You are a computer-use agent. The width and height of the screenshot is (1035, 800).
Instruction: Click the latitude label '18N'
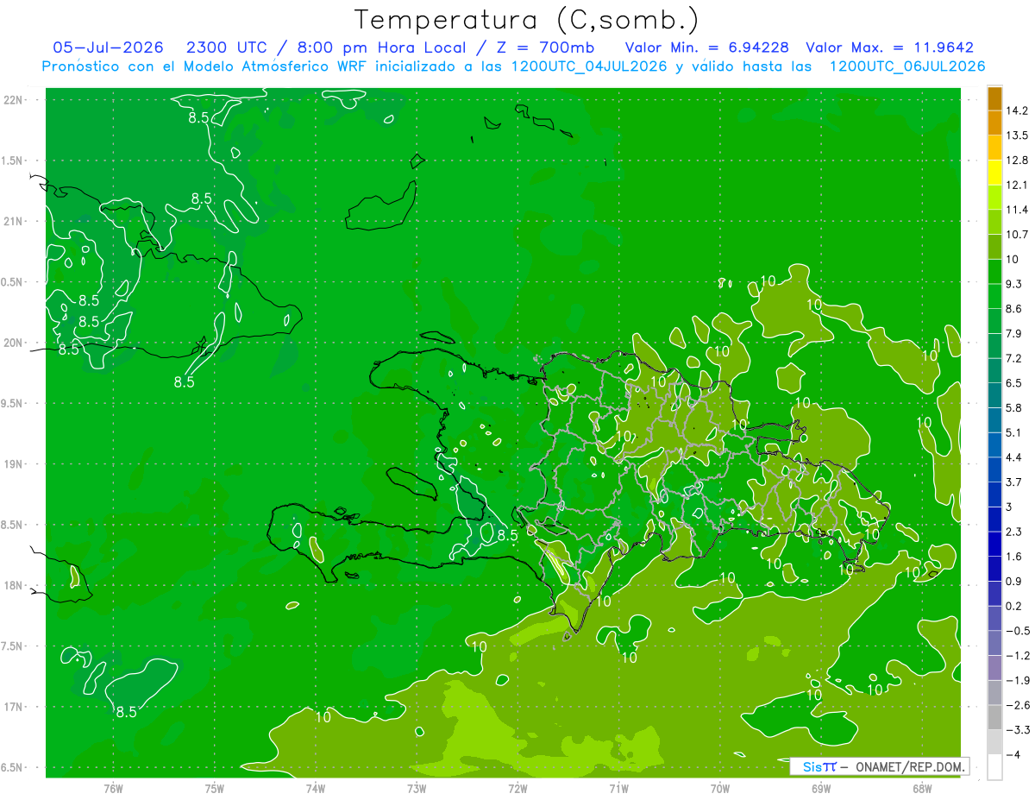click(x=13, y=585)
